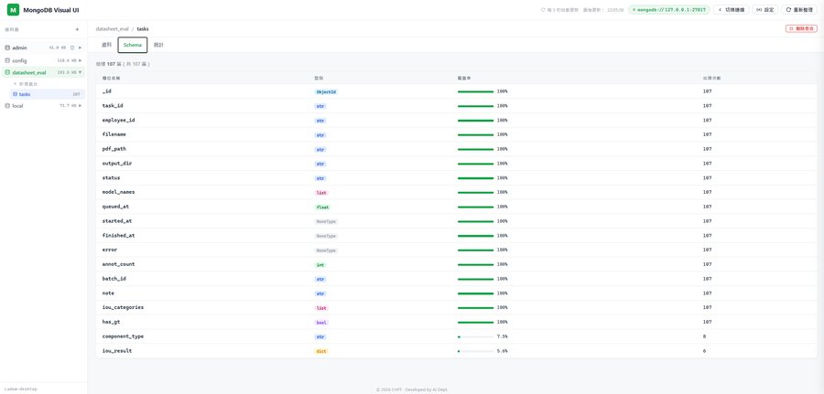Click the refresh button at top right

799,10
